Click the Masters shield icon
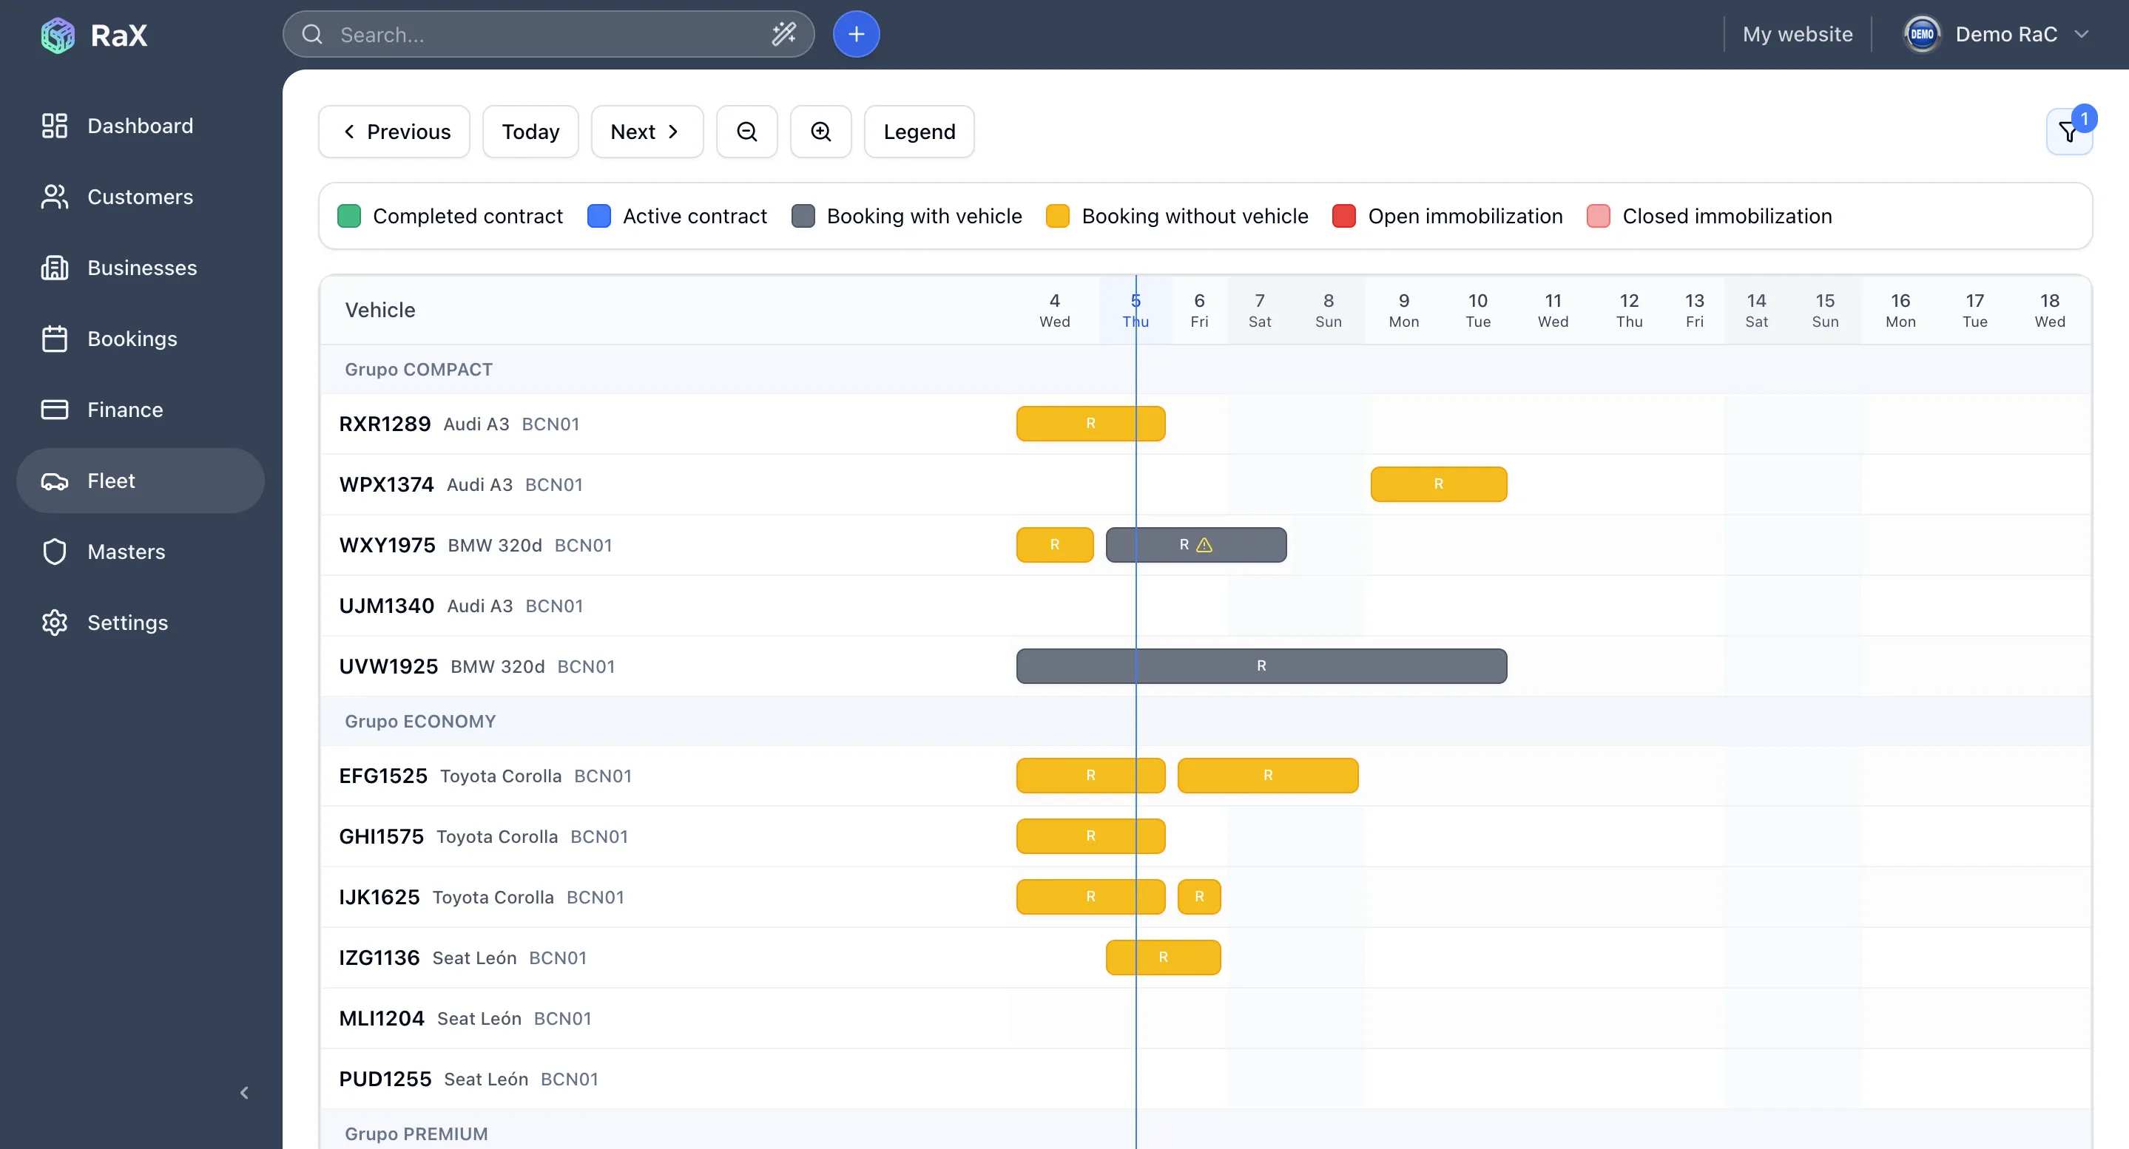Viewport: 2129px width, 1149px height. coord(55,552)
